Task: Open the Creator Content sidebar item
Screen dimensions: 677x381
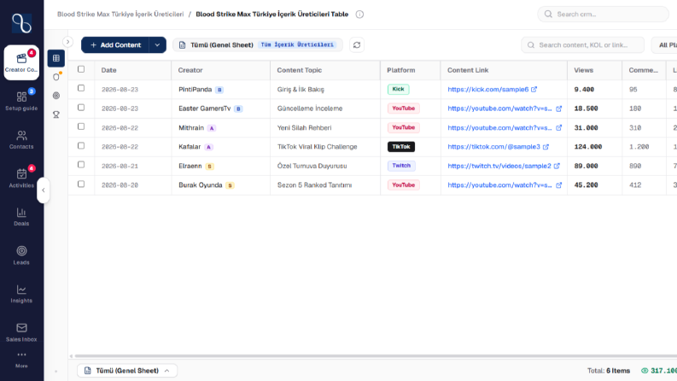Action: pyautogui.click(x=21, y=62)
